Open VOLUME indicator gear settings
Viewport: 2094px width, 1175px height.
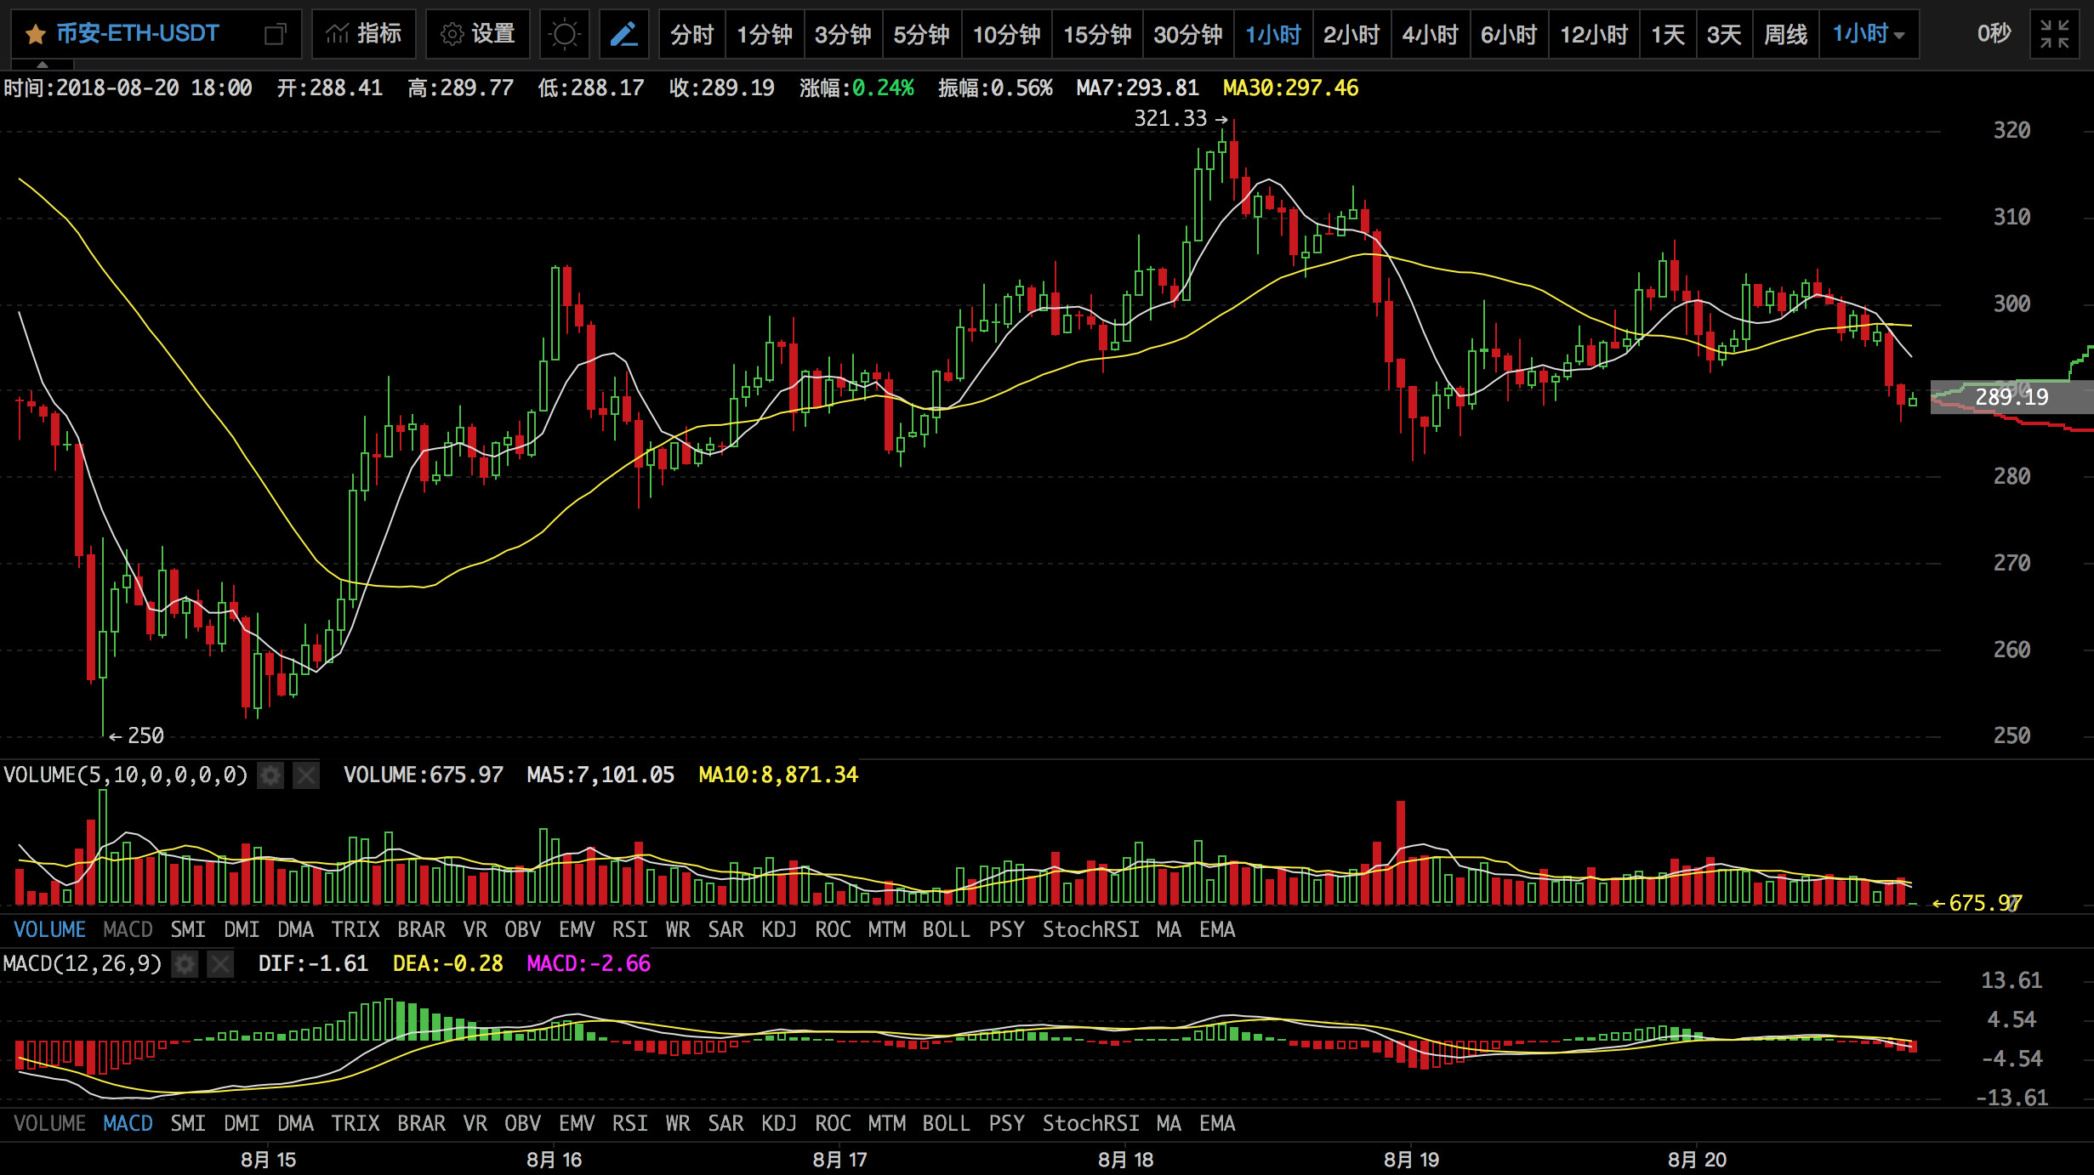(x=270, y=775)
